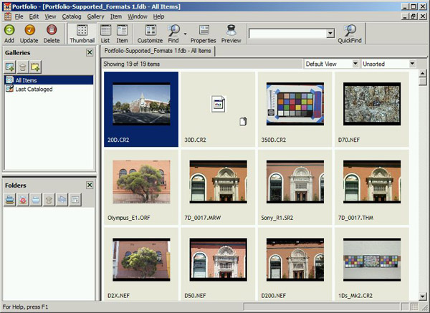430x313 pixels.
Task: Click the first Folders toolbar icon
Action: (x=9, y=200)
